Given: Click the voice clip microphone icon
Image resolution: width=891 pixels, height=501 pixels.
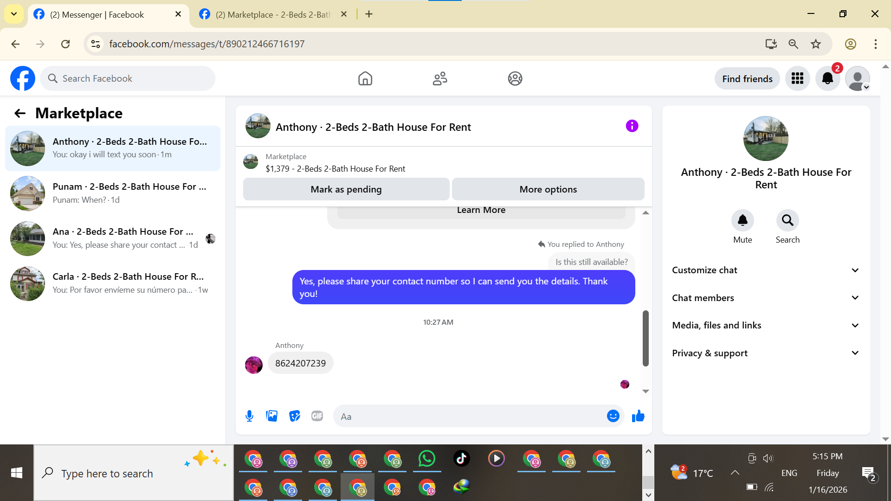Looking at the screenshot, I should click(249, 416).
